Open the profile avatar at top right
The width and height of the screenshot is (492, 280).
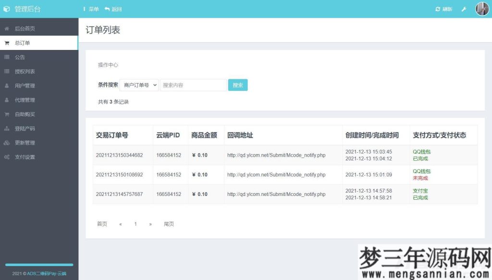coord(481,9)
